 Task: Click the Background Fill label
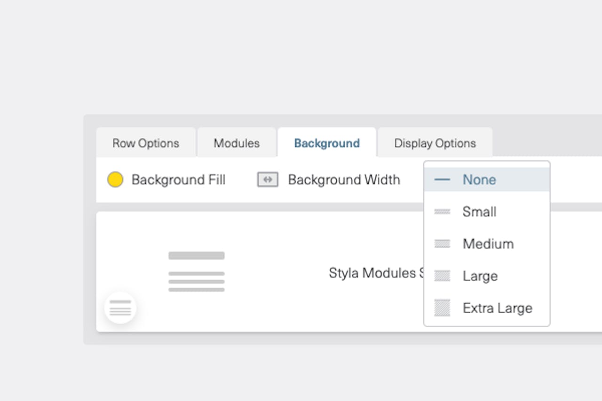coord(178,180)
